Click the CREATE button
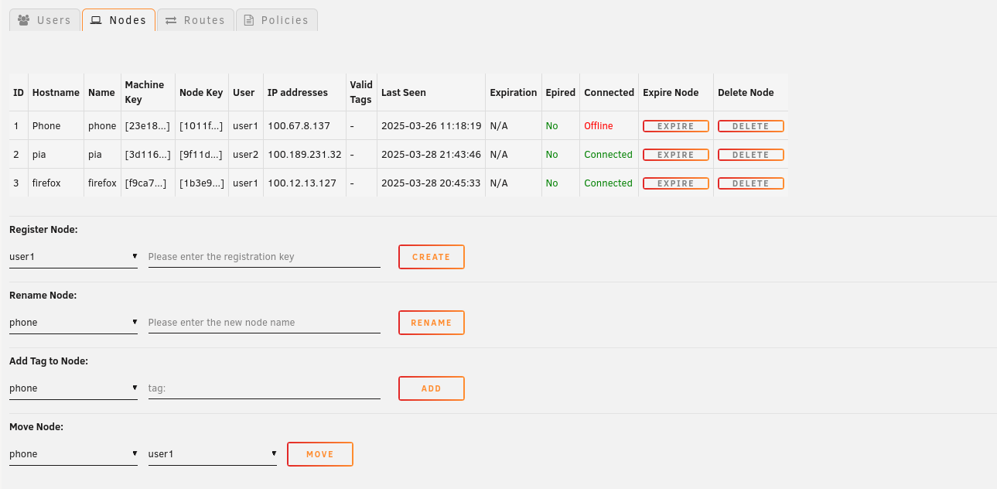The image size is (997, 489). [432, 257]
